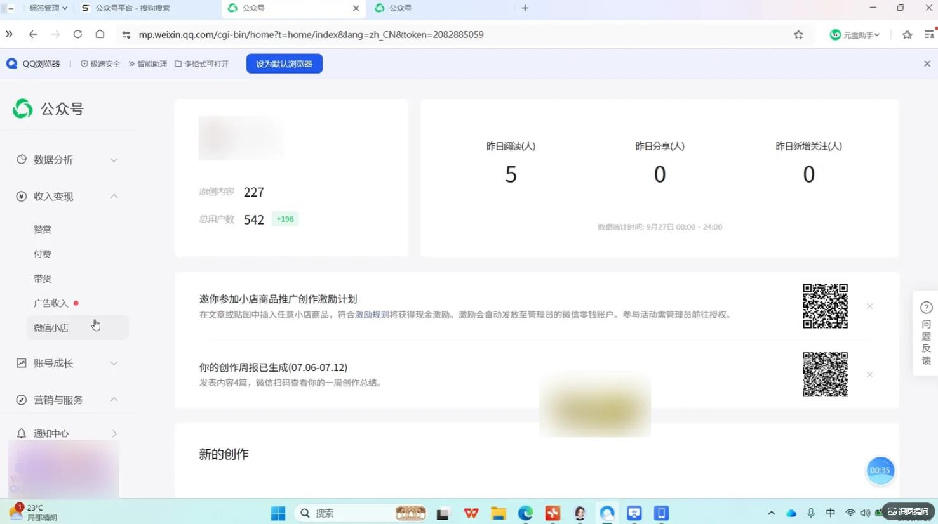This screenshot has height=524, width=938.
Task: Click 极速安全 in the prompt bar
Action: [100, 63]
